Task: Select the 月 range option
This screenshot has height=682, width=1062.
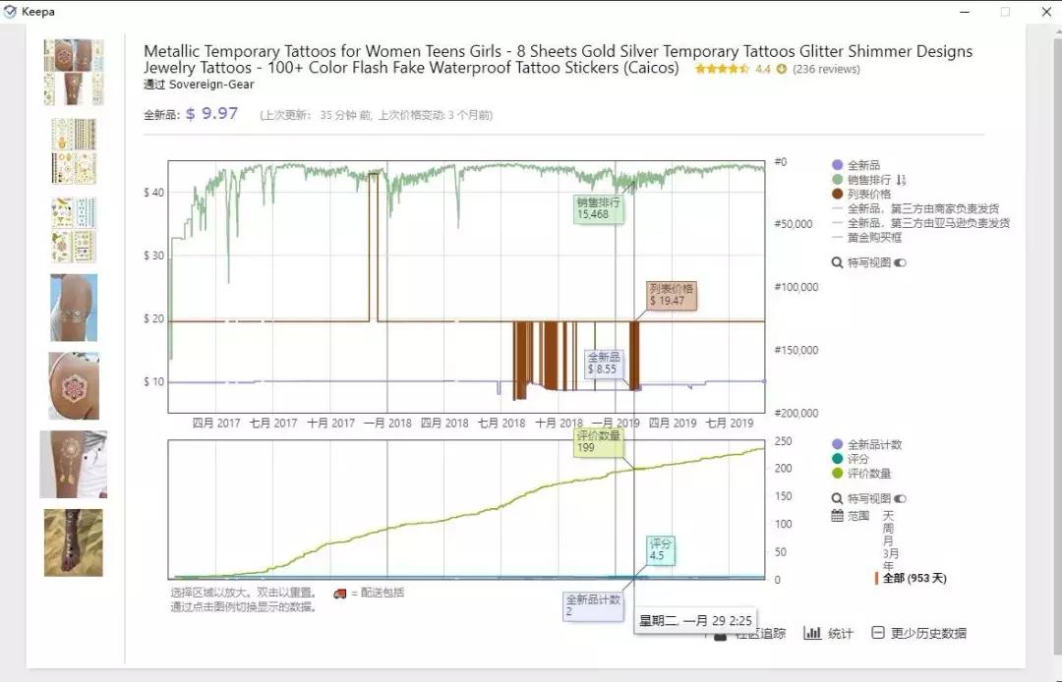Action: coord(888,541)
